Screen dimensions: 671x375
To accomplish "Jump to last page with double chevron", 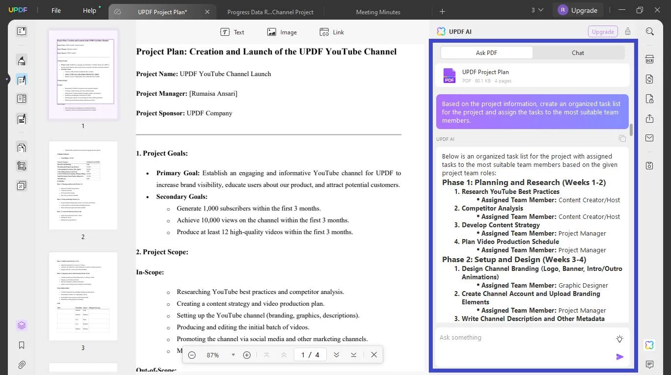I will (x=353, y=354).
